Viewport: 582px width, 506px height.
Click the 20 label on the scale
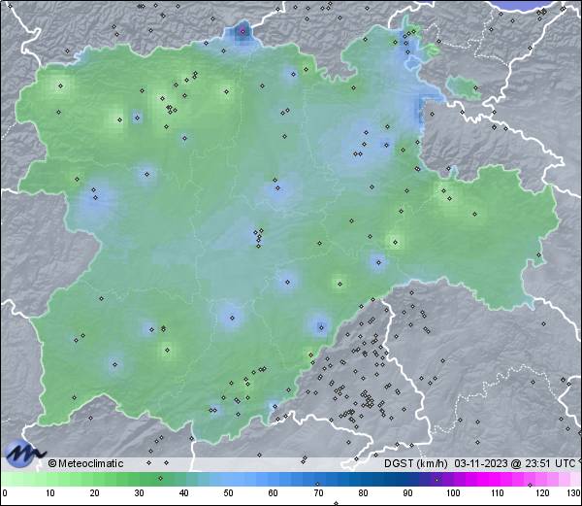pos(95,493)
